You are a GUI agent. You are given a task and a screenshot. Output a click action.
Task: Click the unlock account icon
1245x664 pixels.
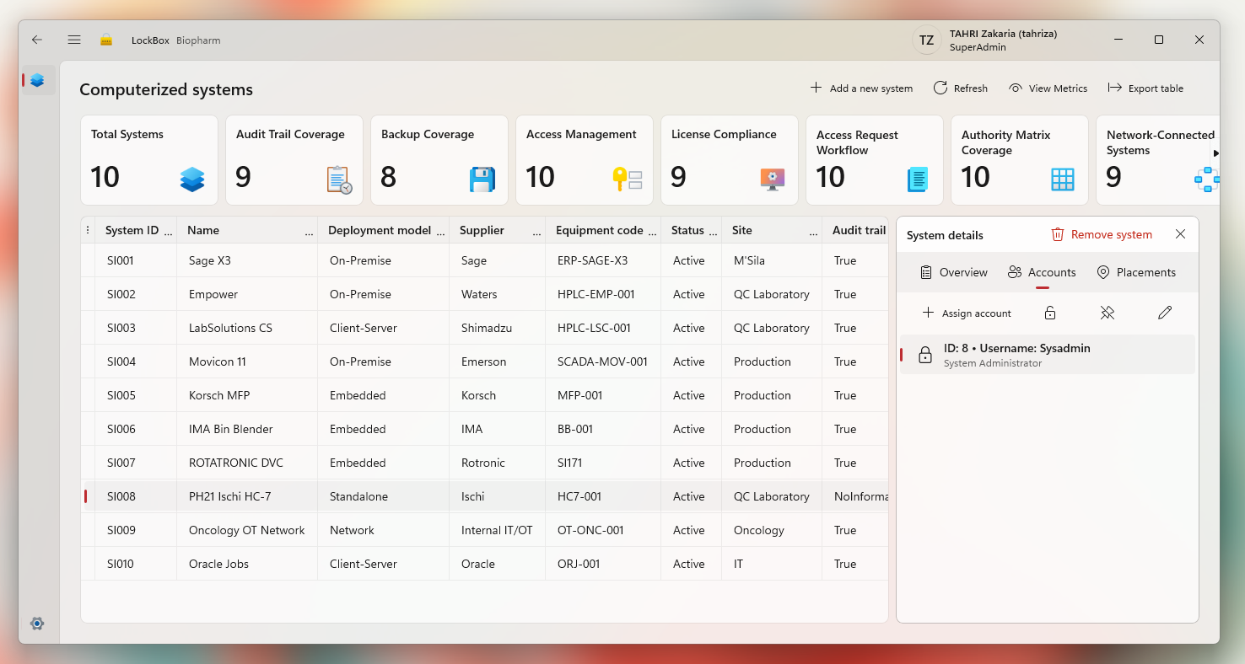point(1050,313)
